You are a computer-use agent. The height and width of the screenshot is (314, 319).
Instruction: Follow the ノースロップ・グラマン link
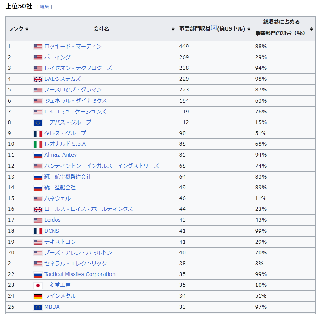(x=73, y=90)
